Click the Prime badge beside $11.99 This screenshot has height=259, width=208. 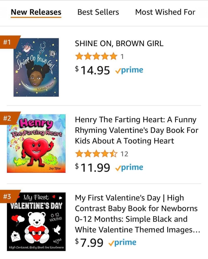coord(129,167)
